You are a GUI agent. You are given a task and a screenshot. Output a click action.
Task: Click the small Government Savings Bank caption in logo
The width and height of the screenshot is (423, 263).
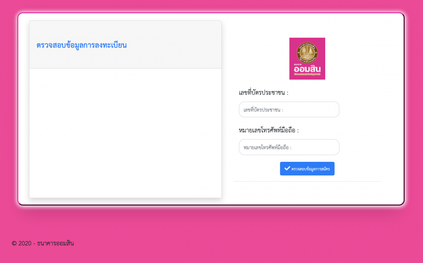point(307,74)
